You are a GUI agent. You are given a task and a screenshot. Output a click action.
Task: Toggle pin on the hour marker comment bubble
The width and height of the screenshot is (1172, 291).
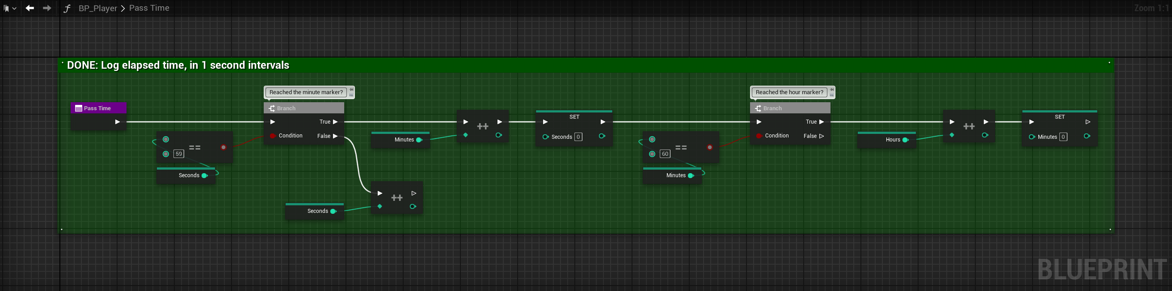coord(832,90)
